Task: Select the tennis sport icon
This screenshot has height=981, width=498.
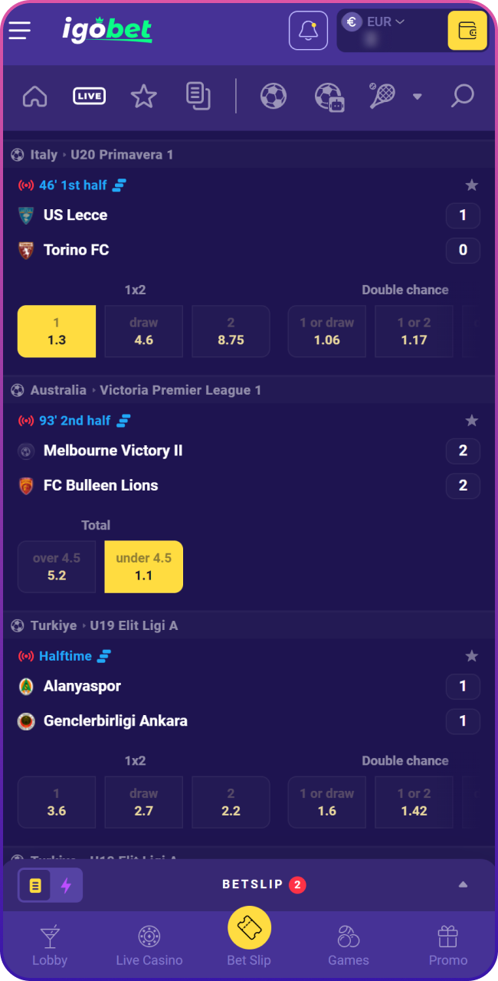Action: pyautogui.click(x=382, y=97)
